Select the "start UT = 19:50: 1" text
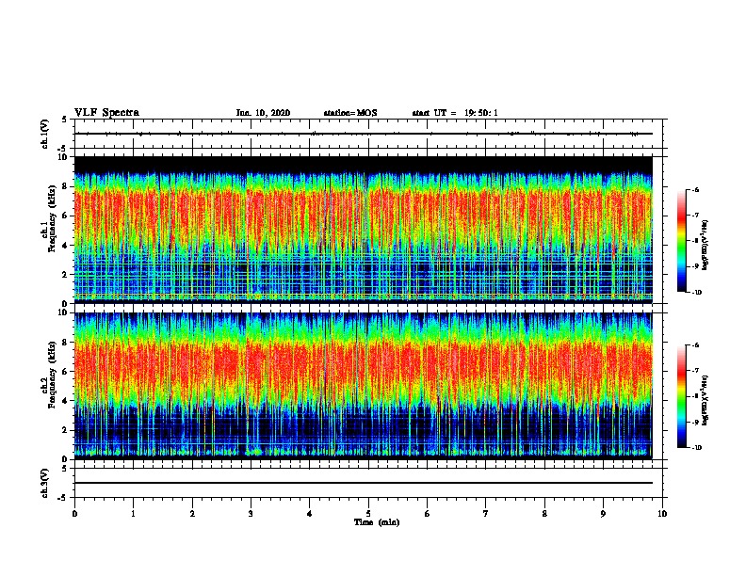 tap(455, 113)
